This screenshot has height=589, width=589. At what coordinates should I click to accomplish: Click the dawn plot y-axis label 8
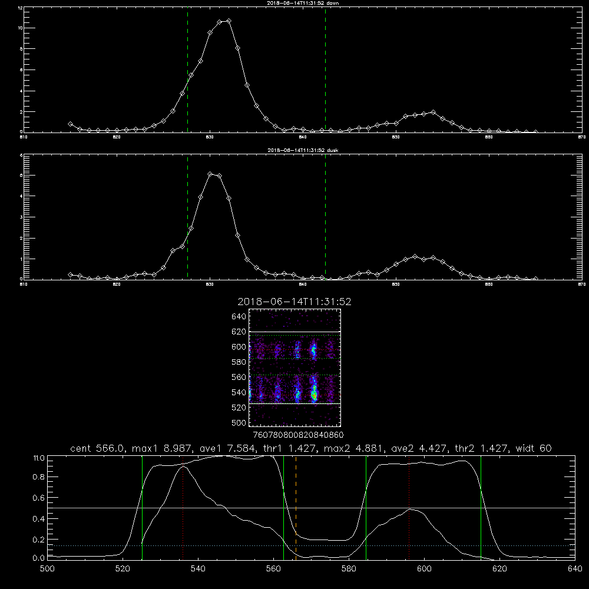point(21,49)
